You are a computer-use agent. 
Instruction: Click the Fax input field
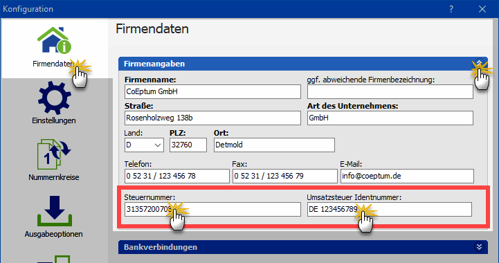[x=285, y=176]
